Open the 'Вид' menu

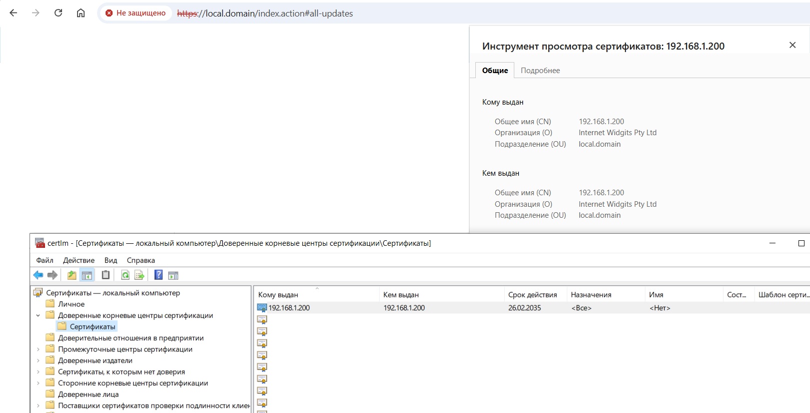111,260
